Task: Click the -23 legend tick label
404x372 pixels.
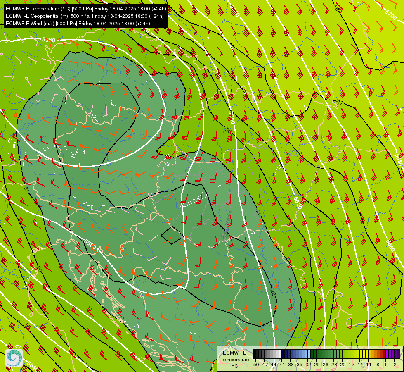Action: (x=334, y=365)
